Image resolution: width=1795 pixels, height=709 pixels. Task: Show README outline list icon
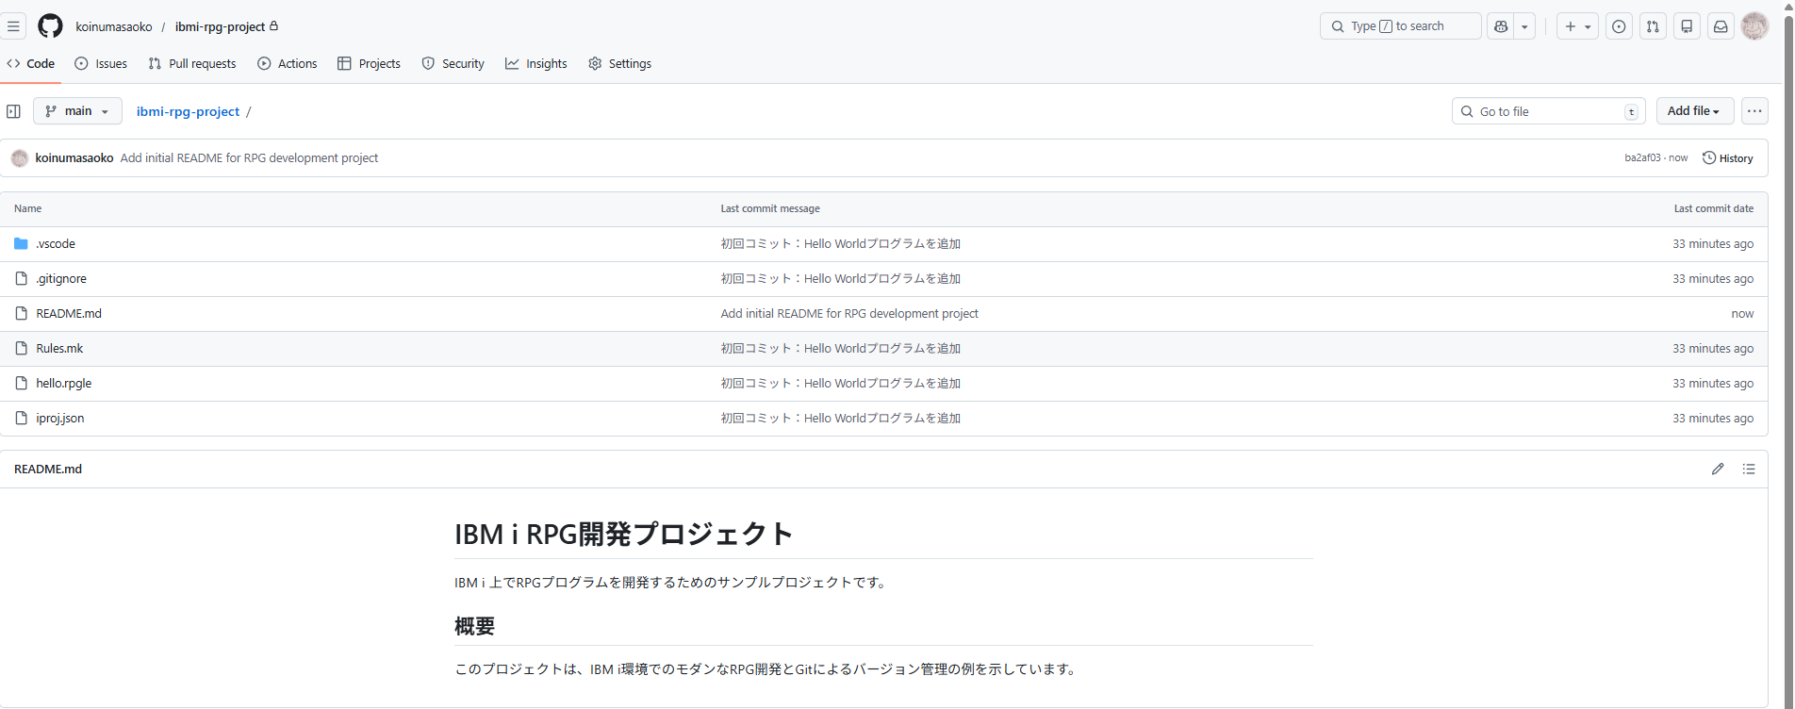pos(1749,469)
